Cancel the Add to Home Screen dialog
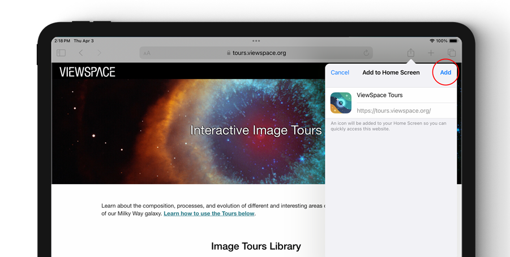The image size is (510, 257). [340, 72]
